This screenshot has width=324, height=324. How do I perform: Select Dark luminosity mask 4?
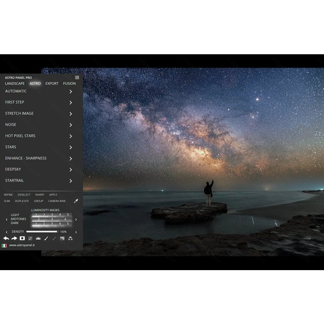click(60, 223)
